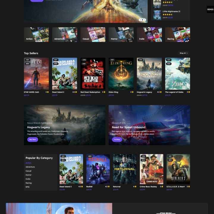The height and width of the screenshot is (214, 214).
Task: Select Racing in Popular By Category
Action: [29, 183]
